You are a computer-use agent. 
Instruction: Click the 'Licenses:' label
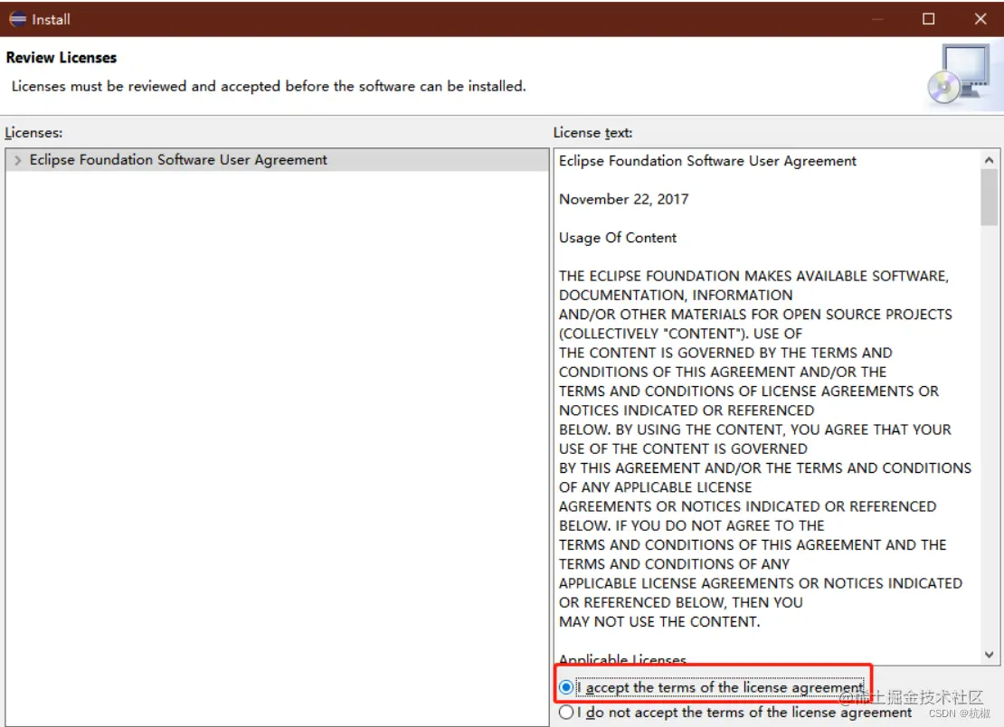(x=34, y=133)
